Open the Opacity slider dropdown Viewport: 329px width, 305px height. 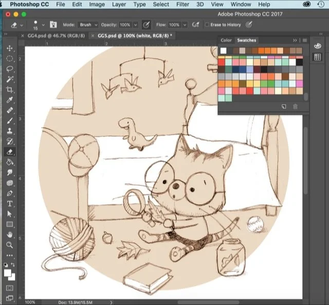point(136,25)
